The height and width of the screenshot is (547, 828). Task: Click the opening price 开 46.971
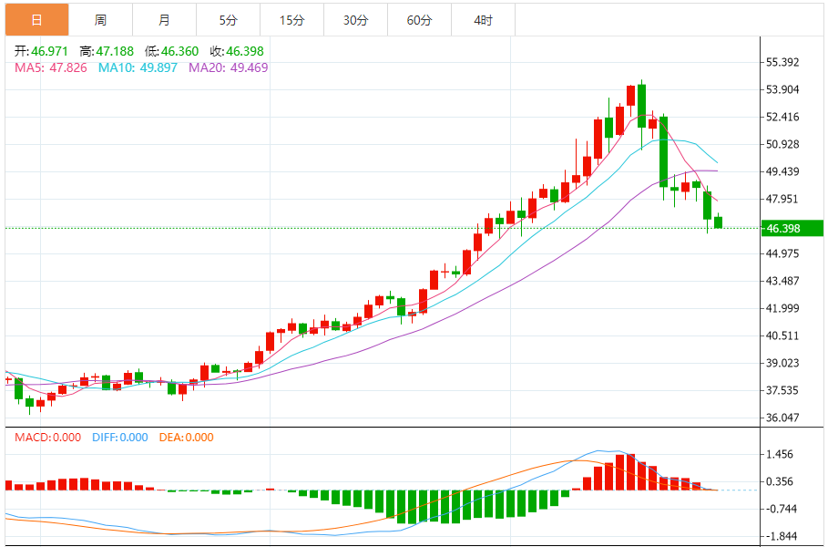42,52
